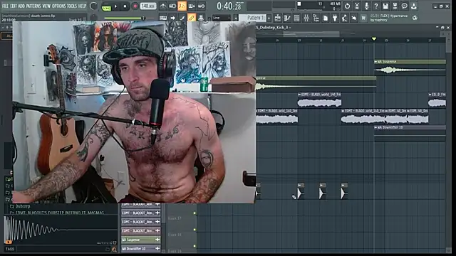
Task: Toggle the orange link snap icon
Action: (x=192, y=18)
